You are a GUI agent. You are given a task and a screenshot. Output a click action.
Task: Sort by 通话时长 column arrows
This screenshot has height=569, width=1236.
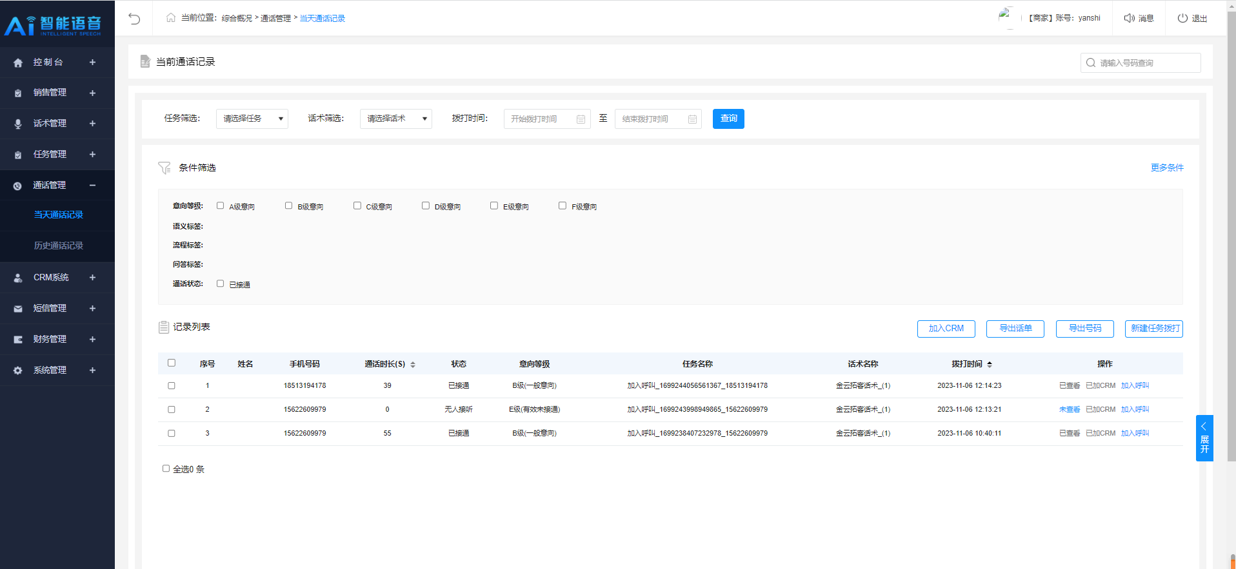tap(413, 365)
